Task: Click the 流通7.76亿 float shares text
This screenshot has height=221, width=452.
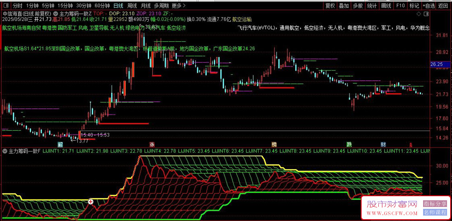Action: coord(219,19)
